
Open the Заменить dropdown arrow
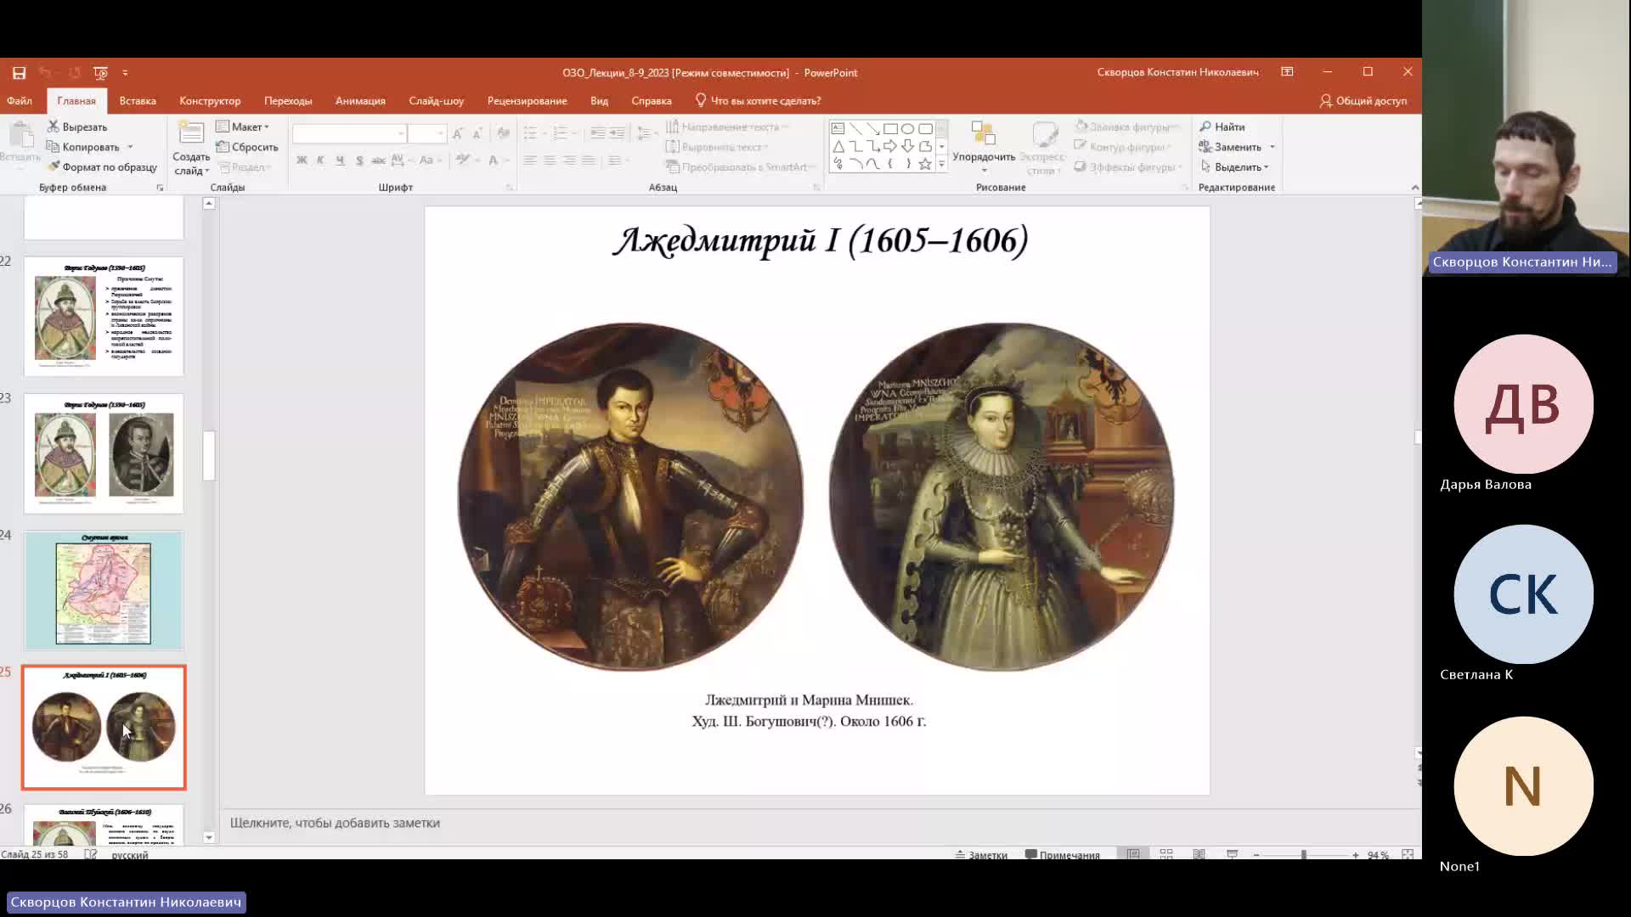pos(1273,148)
